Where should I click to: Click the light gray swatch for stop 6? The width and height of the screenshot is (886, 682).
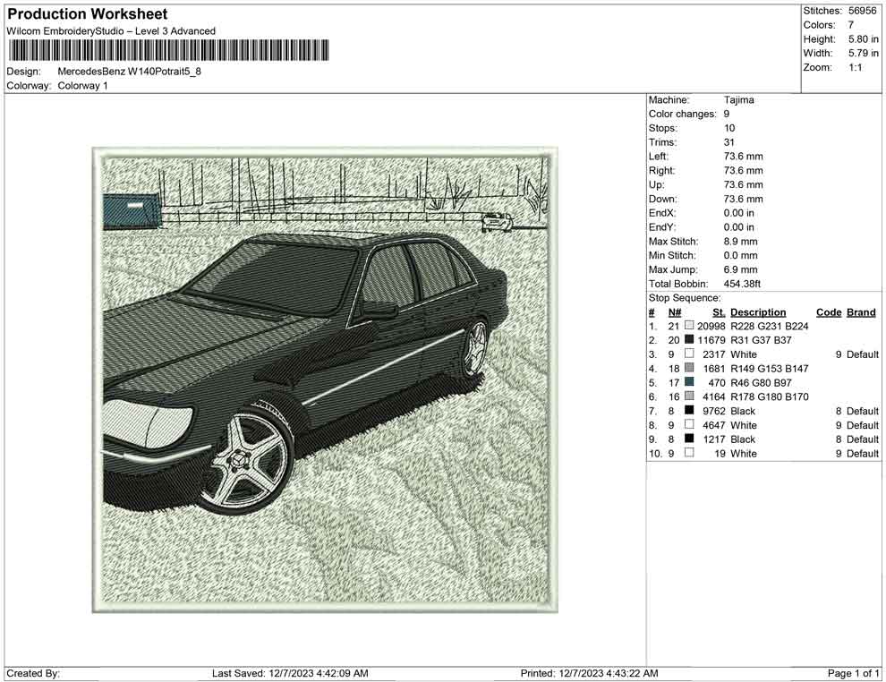point(689,396)
